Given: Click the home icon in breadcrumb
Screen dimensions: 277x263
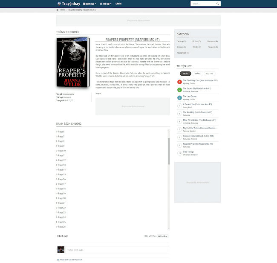Looking at the screenshot, I should pyautogui.click(x=58, y=10).
